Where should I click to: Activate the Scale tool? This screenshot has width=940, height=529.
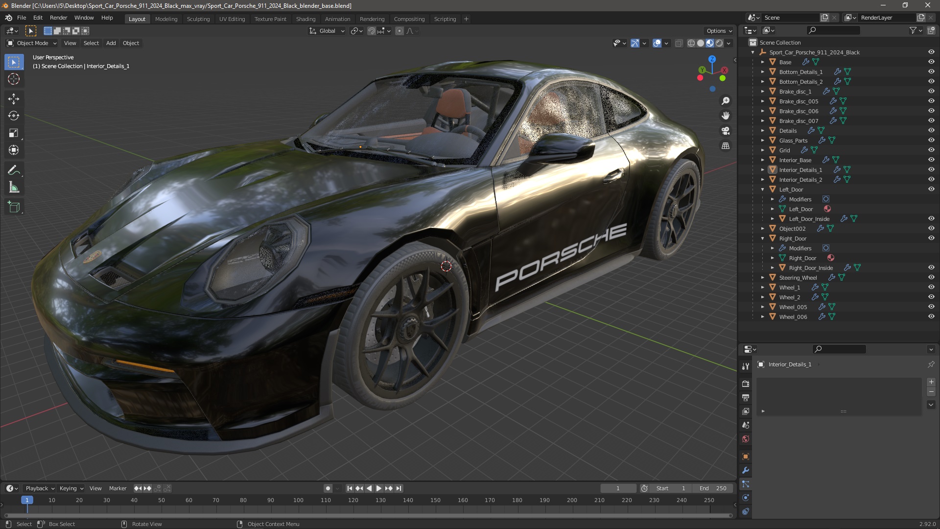[14, 133]
